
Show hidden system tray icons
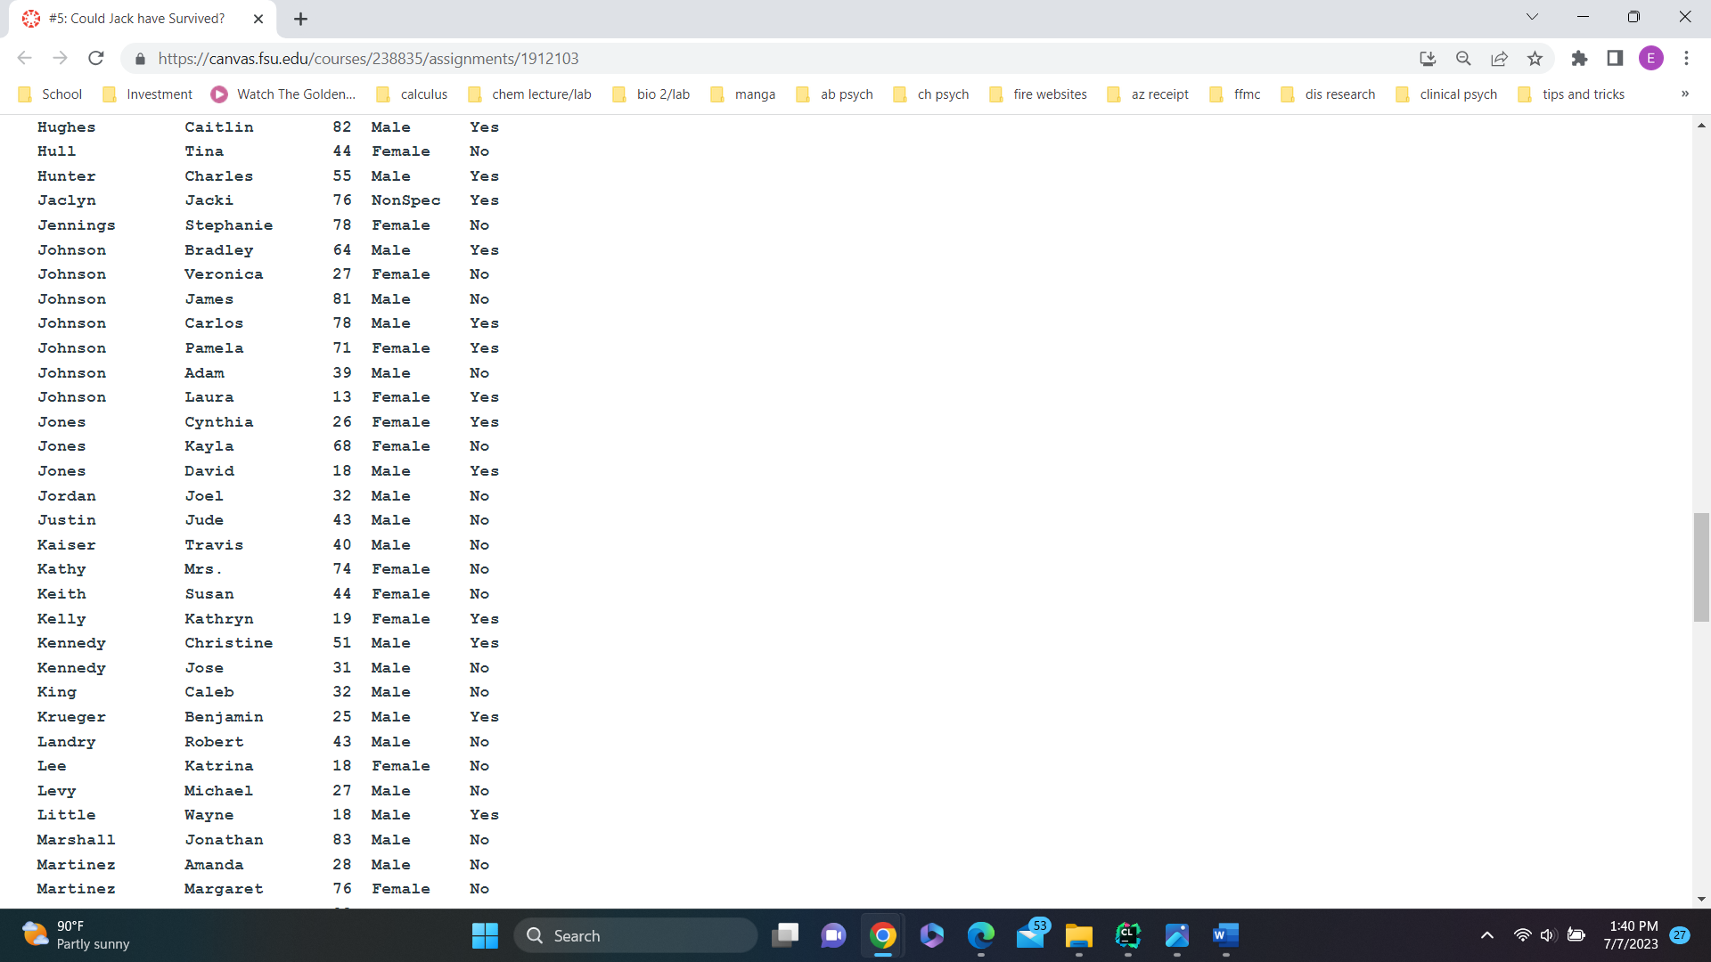click(1486, 935)
